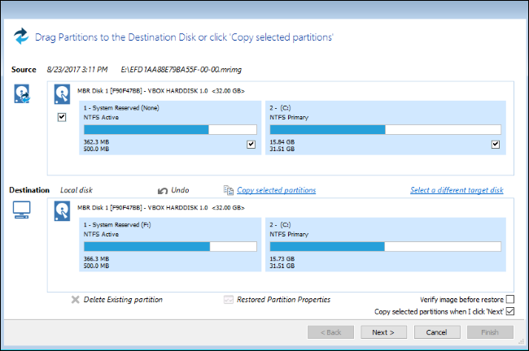Click the Restored Partition Properties icon
The width and height of the screenshot is (529, 351).
tap(229, 300)
